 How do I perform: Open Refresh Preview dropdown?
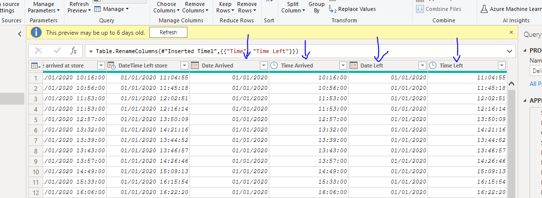click(79, 7)
